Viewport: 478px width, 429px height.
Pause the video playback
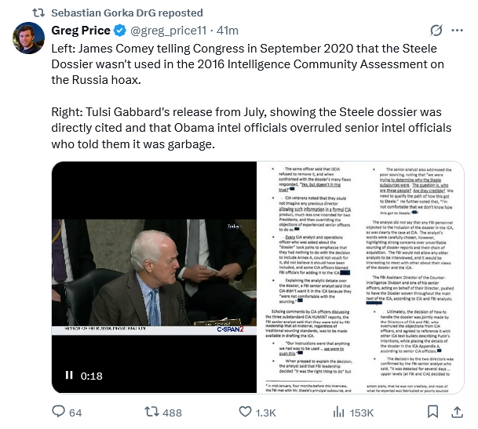(x=69, y=375)
